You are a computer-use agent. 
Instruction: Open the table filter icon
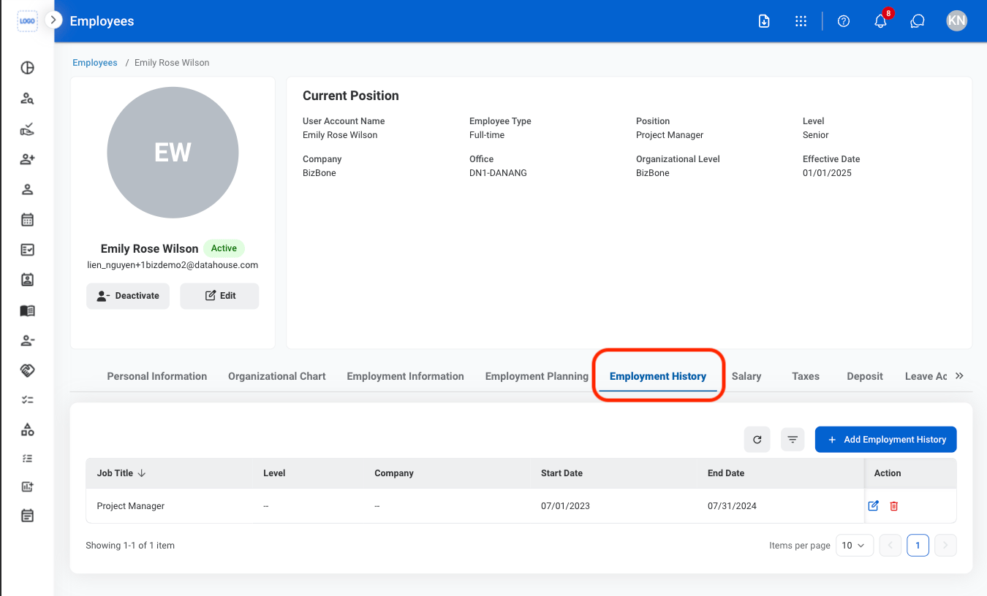(x=793, y=440)
